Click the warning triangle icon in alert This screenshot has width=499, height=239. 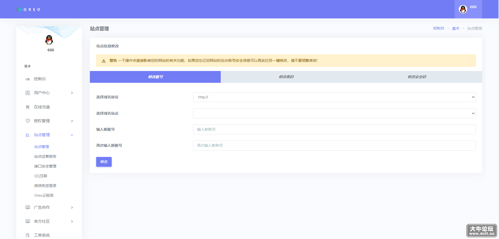[104, 61]
